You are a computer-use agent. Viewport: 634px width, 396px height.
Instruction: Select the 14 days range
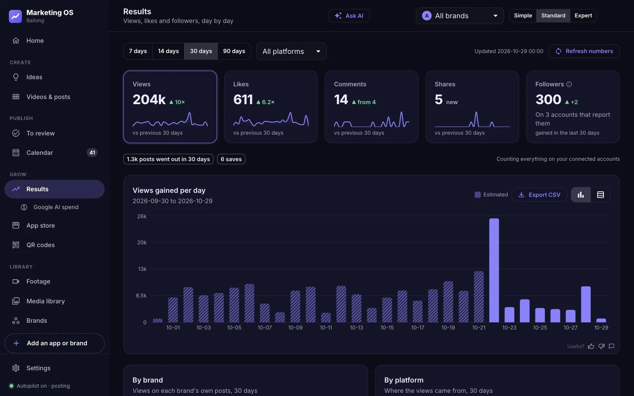pyautogui.click(x=168, y=51)
